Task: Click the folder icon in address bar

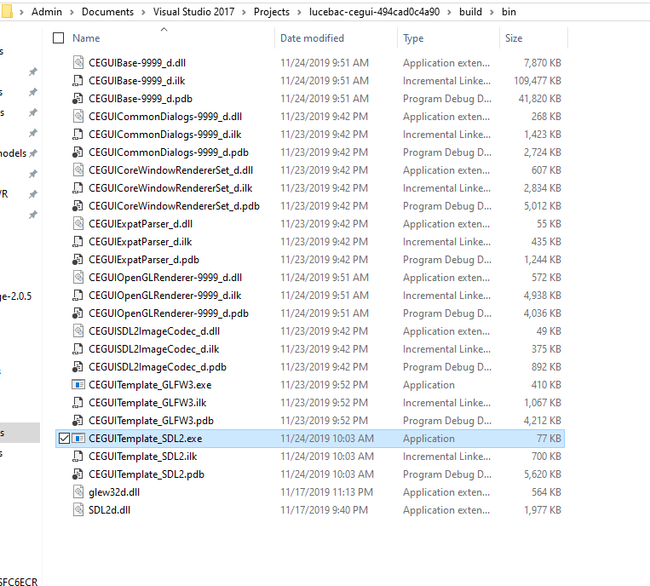Action: coord(9,12)
